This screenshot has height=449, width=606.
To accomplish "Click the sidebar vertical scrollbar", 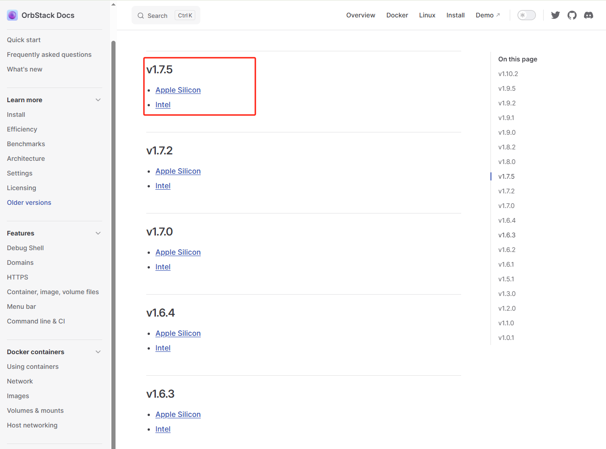I will 113,245.
